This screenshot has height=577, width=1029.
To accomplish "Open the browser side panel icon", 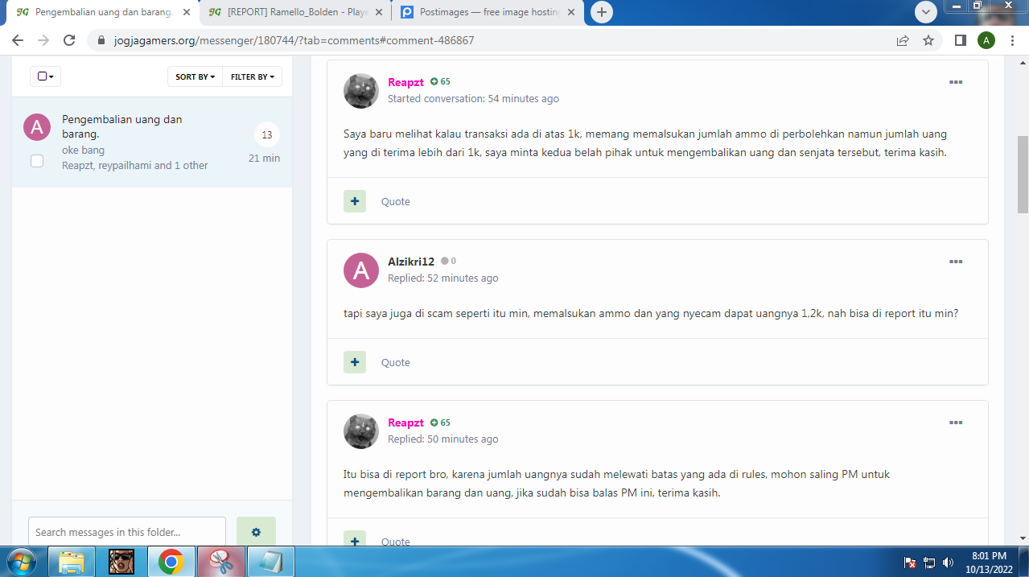I will [960, 40].
